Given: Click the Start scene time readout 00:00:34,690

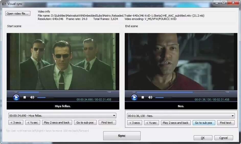Looking at the screenshot, I should pyautogui.click(x=85, y=99).
